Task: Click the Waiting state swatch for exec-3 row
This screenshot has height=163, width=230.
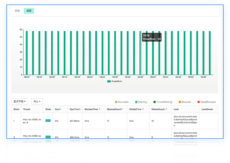Action: pyautogui.click(x=48, y=121)
